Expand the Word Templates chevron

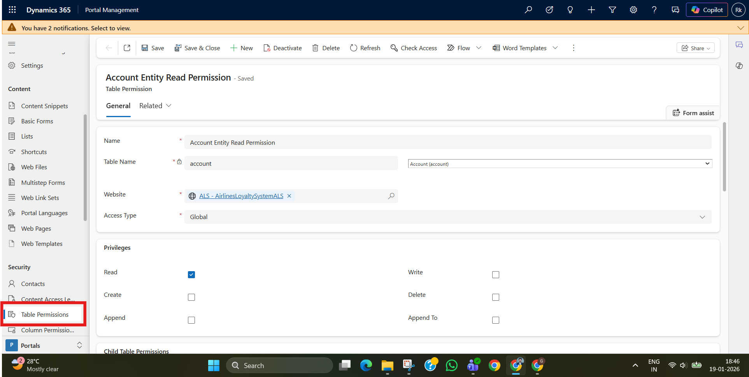coord(555,48)
